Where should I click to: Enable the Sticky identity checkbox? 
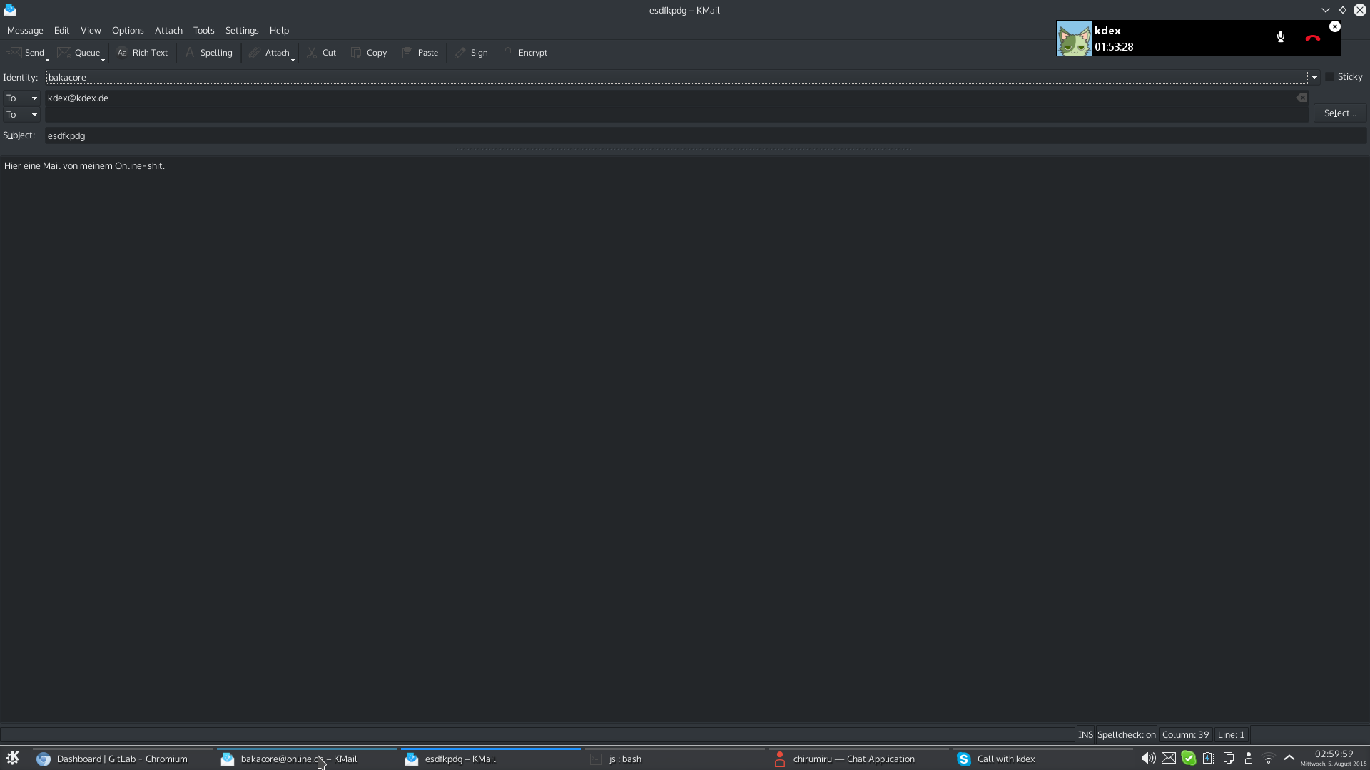pos(1329,77)
